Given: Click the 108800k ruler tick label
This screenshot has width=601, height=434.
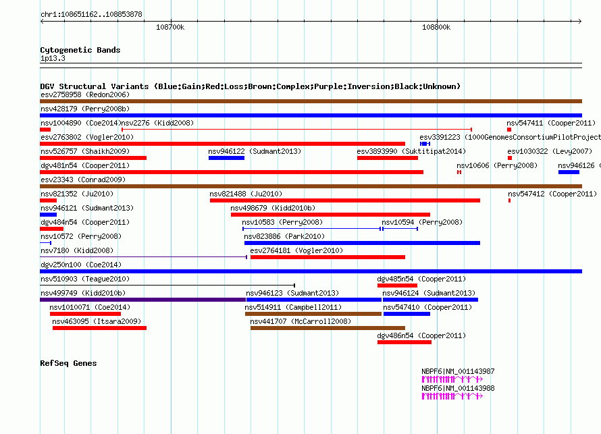Looking at the screenshot, I should coord(436,27).
